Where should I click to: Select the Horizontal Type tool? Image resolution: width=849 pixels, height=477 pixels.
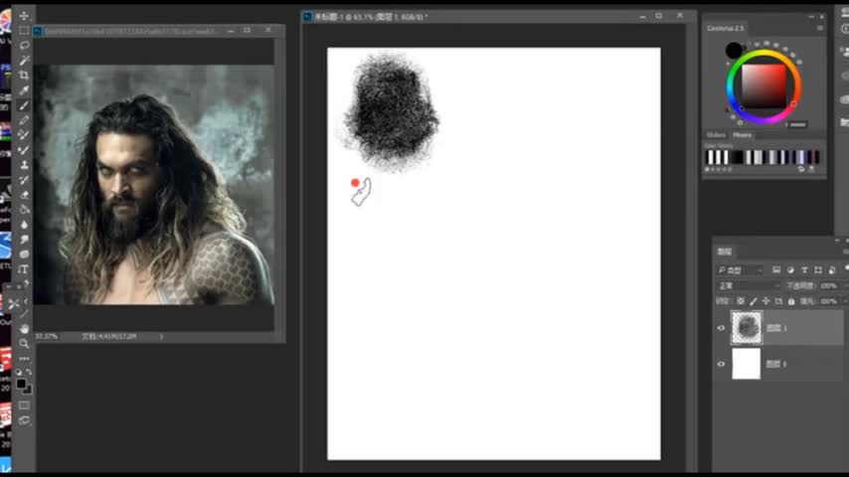(x=24, y=269)
